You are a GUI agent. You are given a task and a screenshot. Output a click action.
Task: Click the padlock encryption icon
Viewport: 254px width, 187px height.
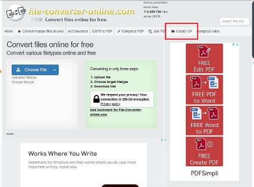(97, 99)
